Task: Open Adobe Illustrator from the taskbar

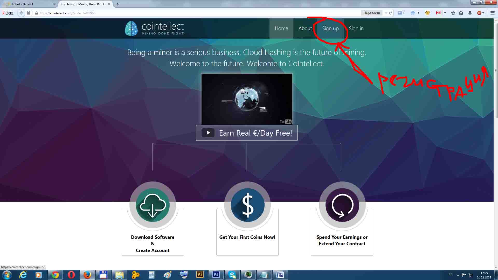Action: tap(200, 275)
